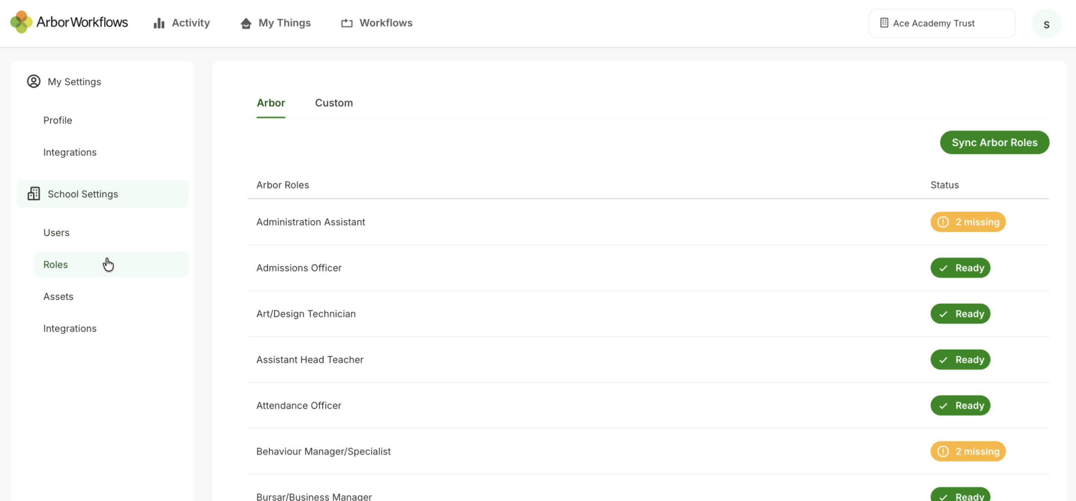
Task: Click warning icon in Behaviour Manager/Specialist status
Action: (x=943, y=451)
